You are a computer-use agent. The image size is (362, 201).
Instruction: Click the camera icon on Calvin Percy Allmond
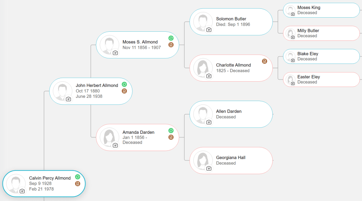point(22,191)
